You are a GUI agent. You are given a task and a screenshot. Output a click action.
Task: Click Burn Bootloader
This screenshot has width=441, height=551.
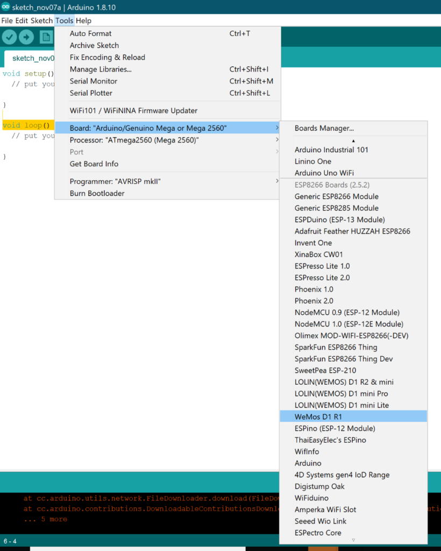point(168,193)
